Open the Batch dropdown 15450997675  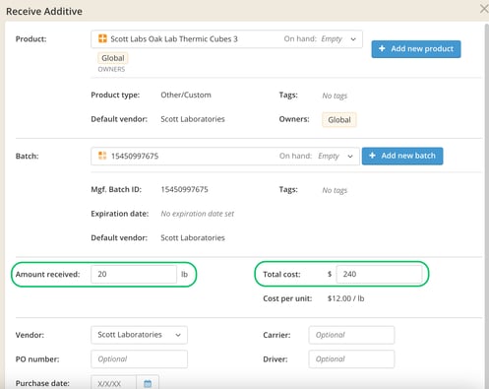pos(225,156)
